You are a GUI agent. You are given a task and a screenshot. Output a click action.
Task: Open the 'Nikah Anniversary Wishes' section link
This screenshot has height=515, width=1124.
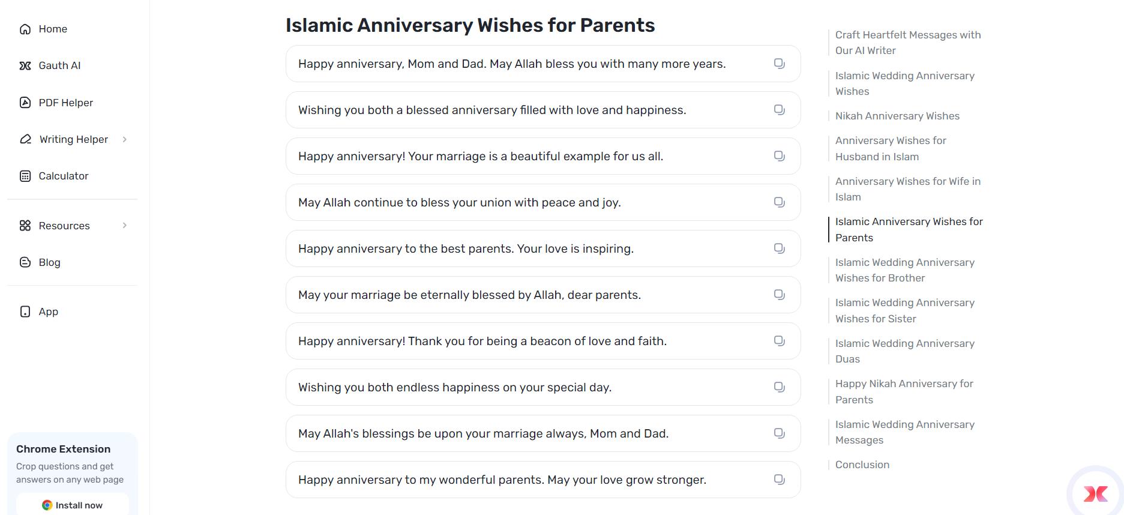coord(897,115)
